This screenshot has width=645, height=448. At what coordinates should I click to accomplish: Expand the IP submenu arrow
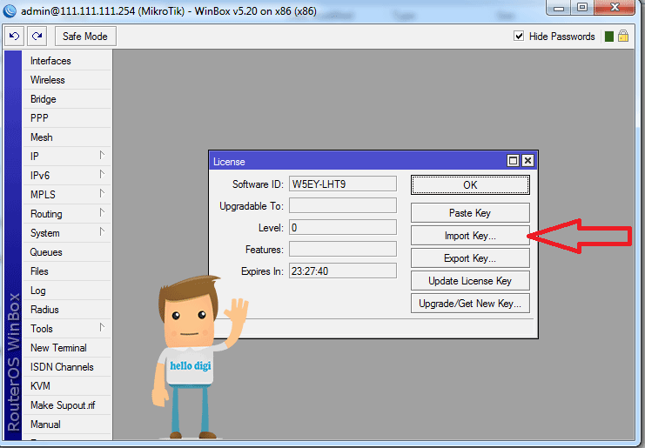[102, 156]
